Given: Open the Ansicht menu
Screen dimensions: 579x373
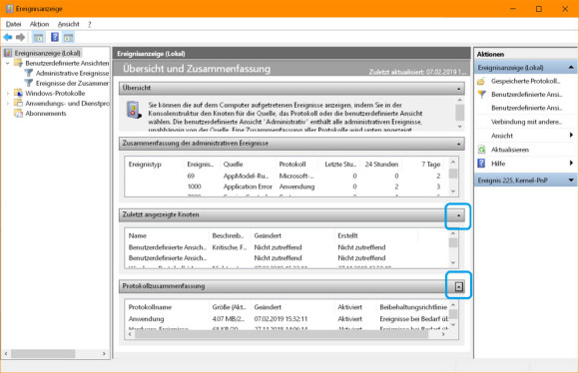Looking at the screenshot, I should [68, 24].
